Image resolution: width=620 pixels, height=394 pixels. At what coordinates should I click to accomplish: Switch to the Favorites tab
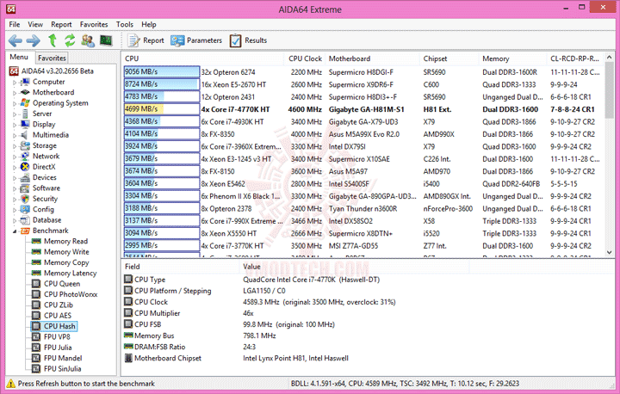pos(52,58)
